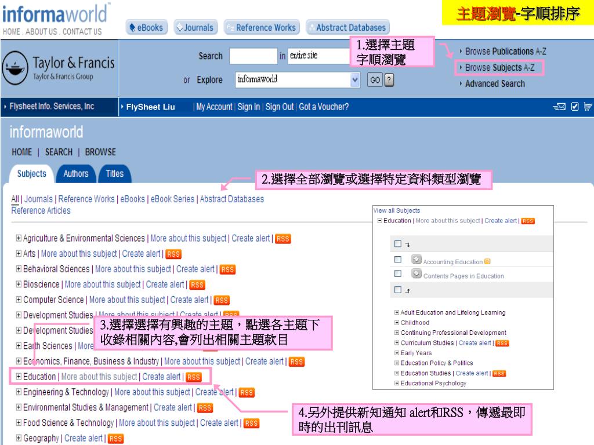Expand the Behavioral Sciences subject

pos(19,269)
